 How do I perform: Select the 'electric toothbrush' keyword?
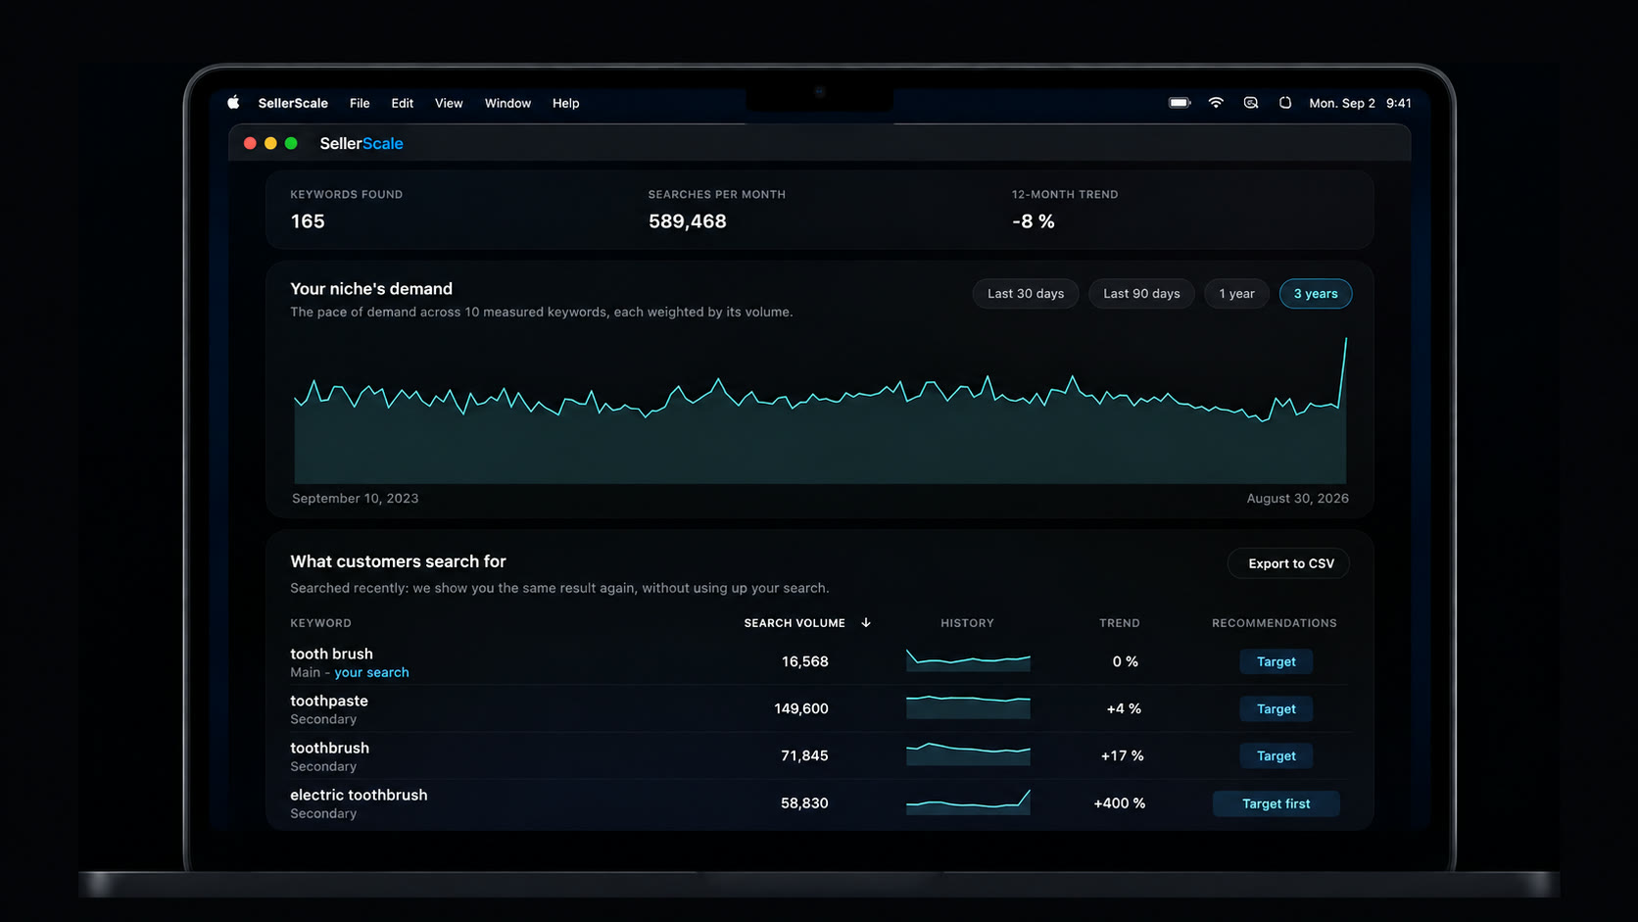click(x=359, y=795)
